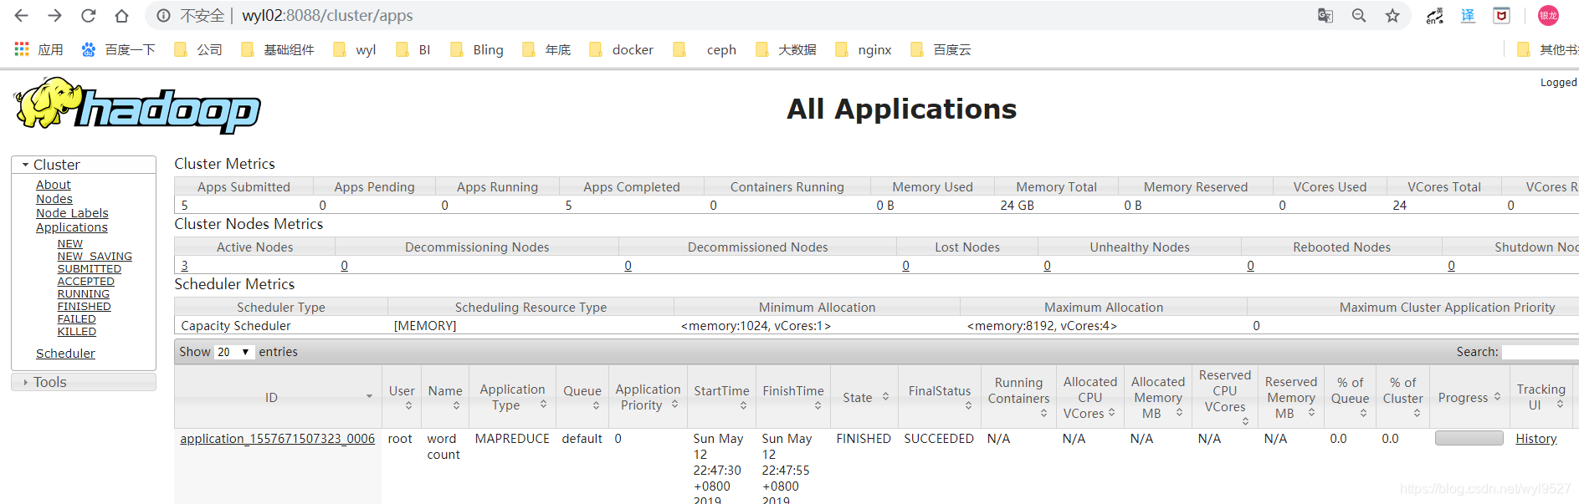Screen dimensions: 1579x504
Task: Filter applications by ACCEPTED state
Action: tap(86, 282)
